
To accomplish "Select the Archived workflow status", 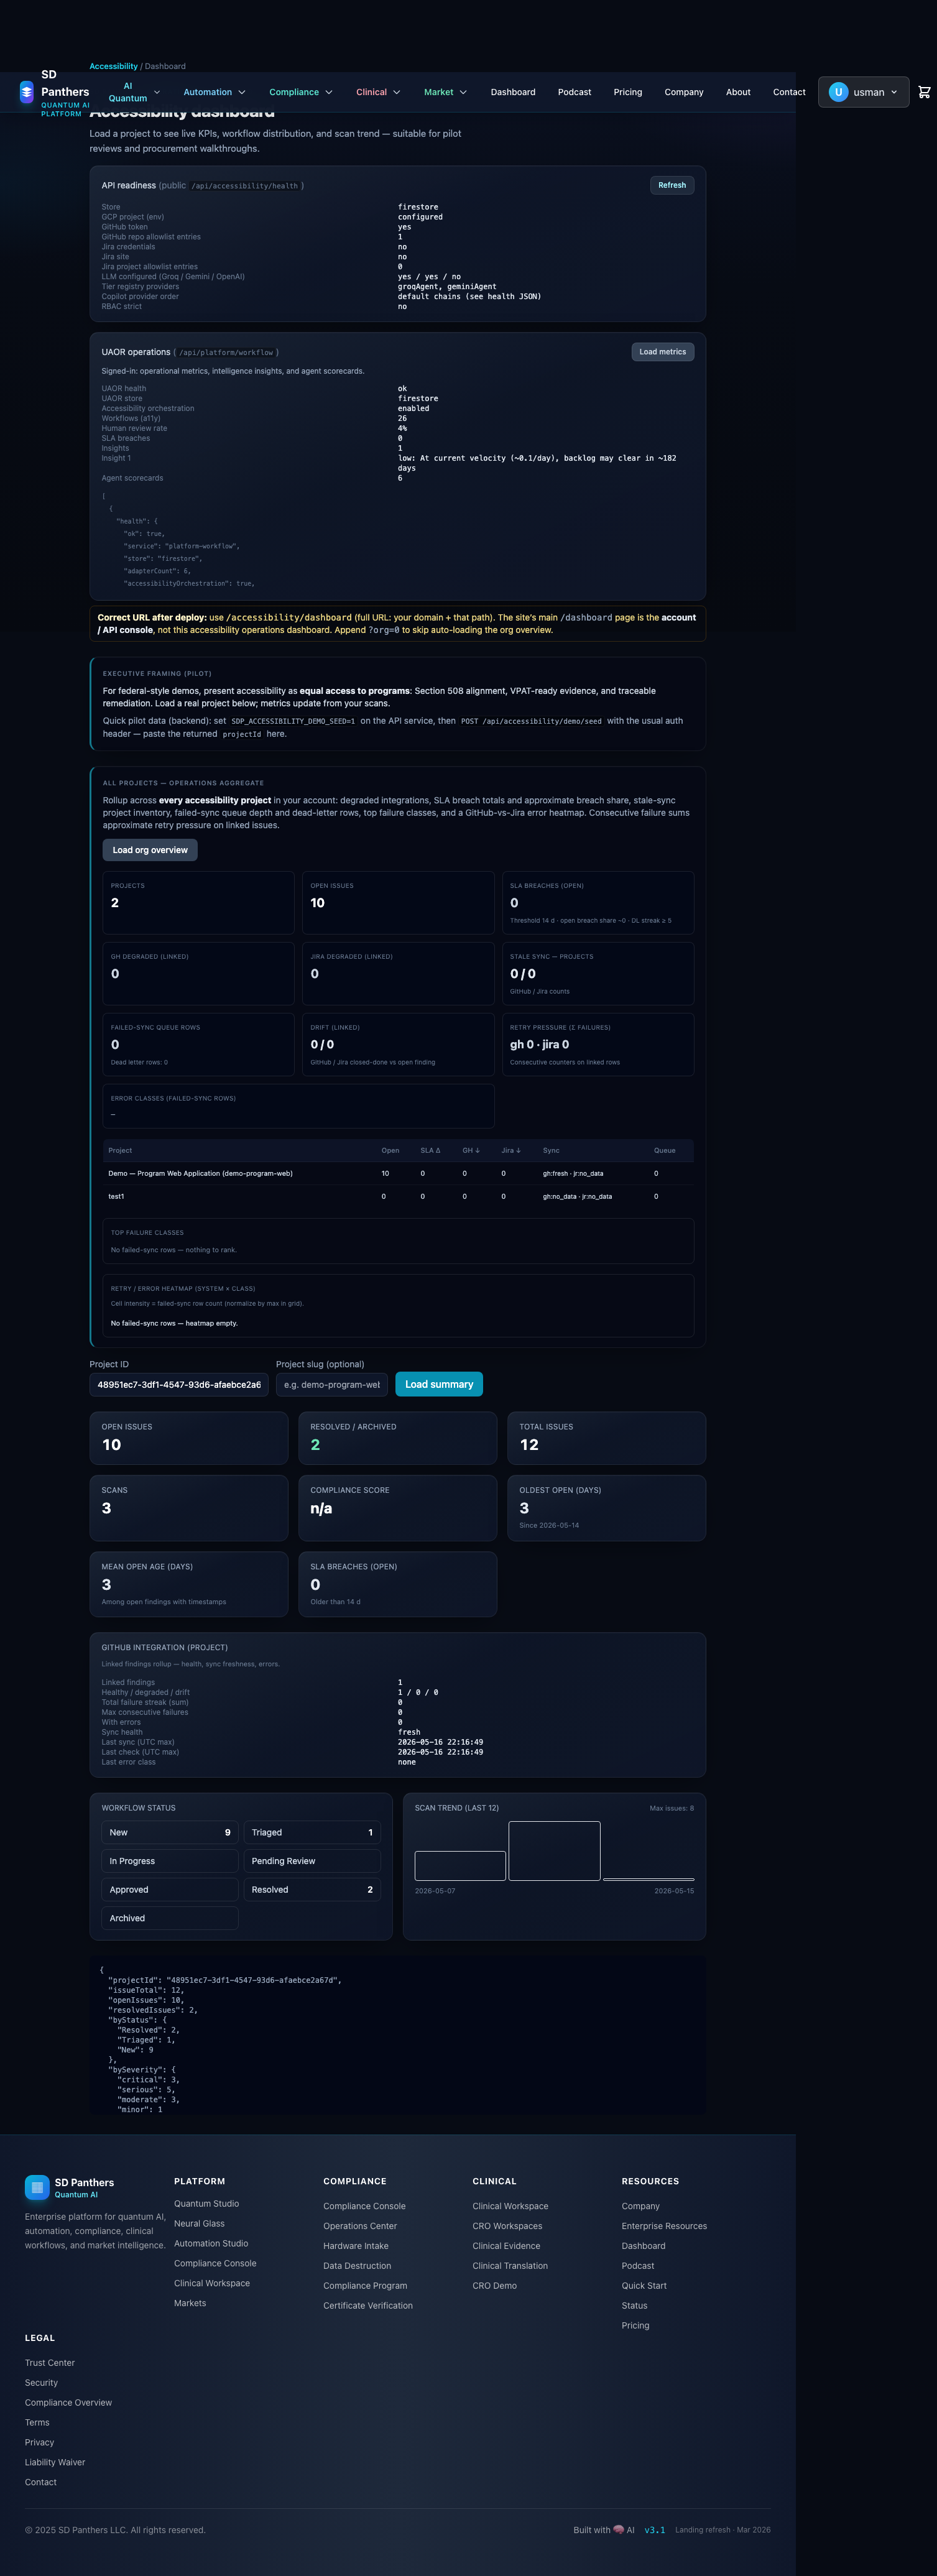I will (170, 1918).
